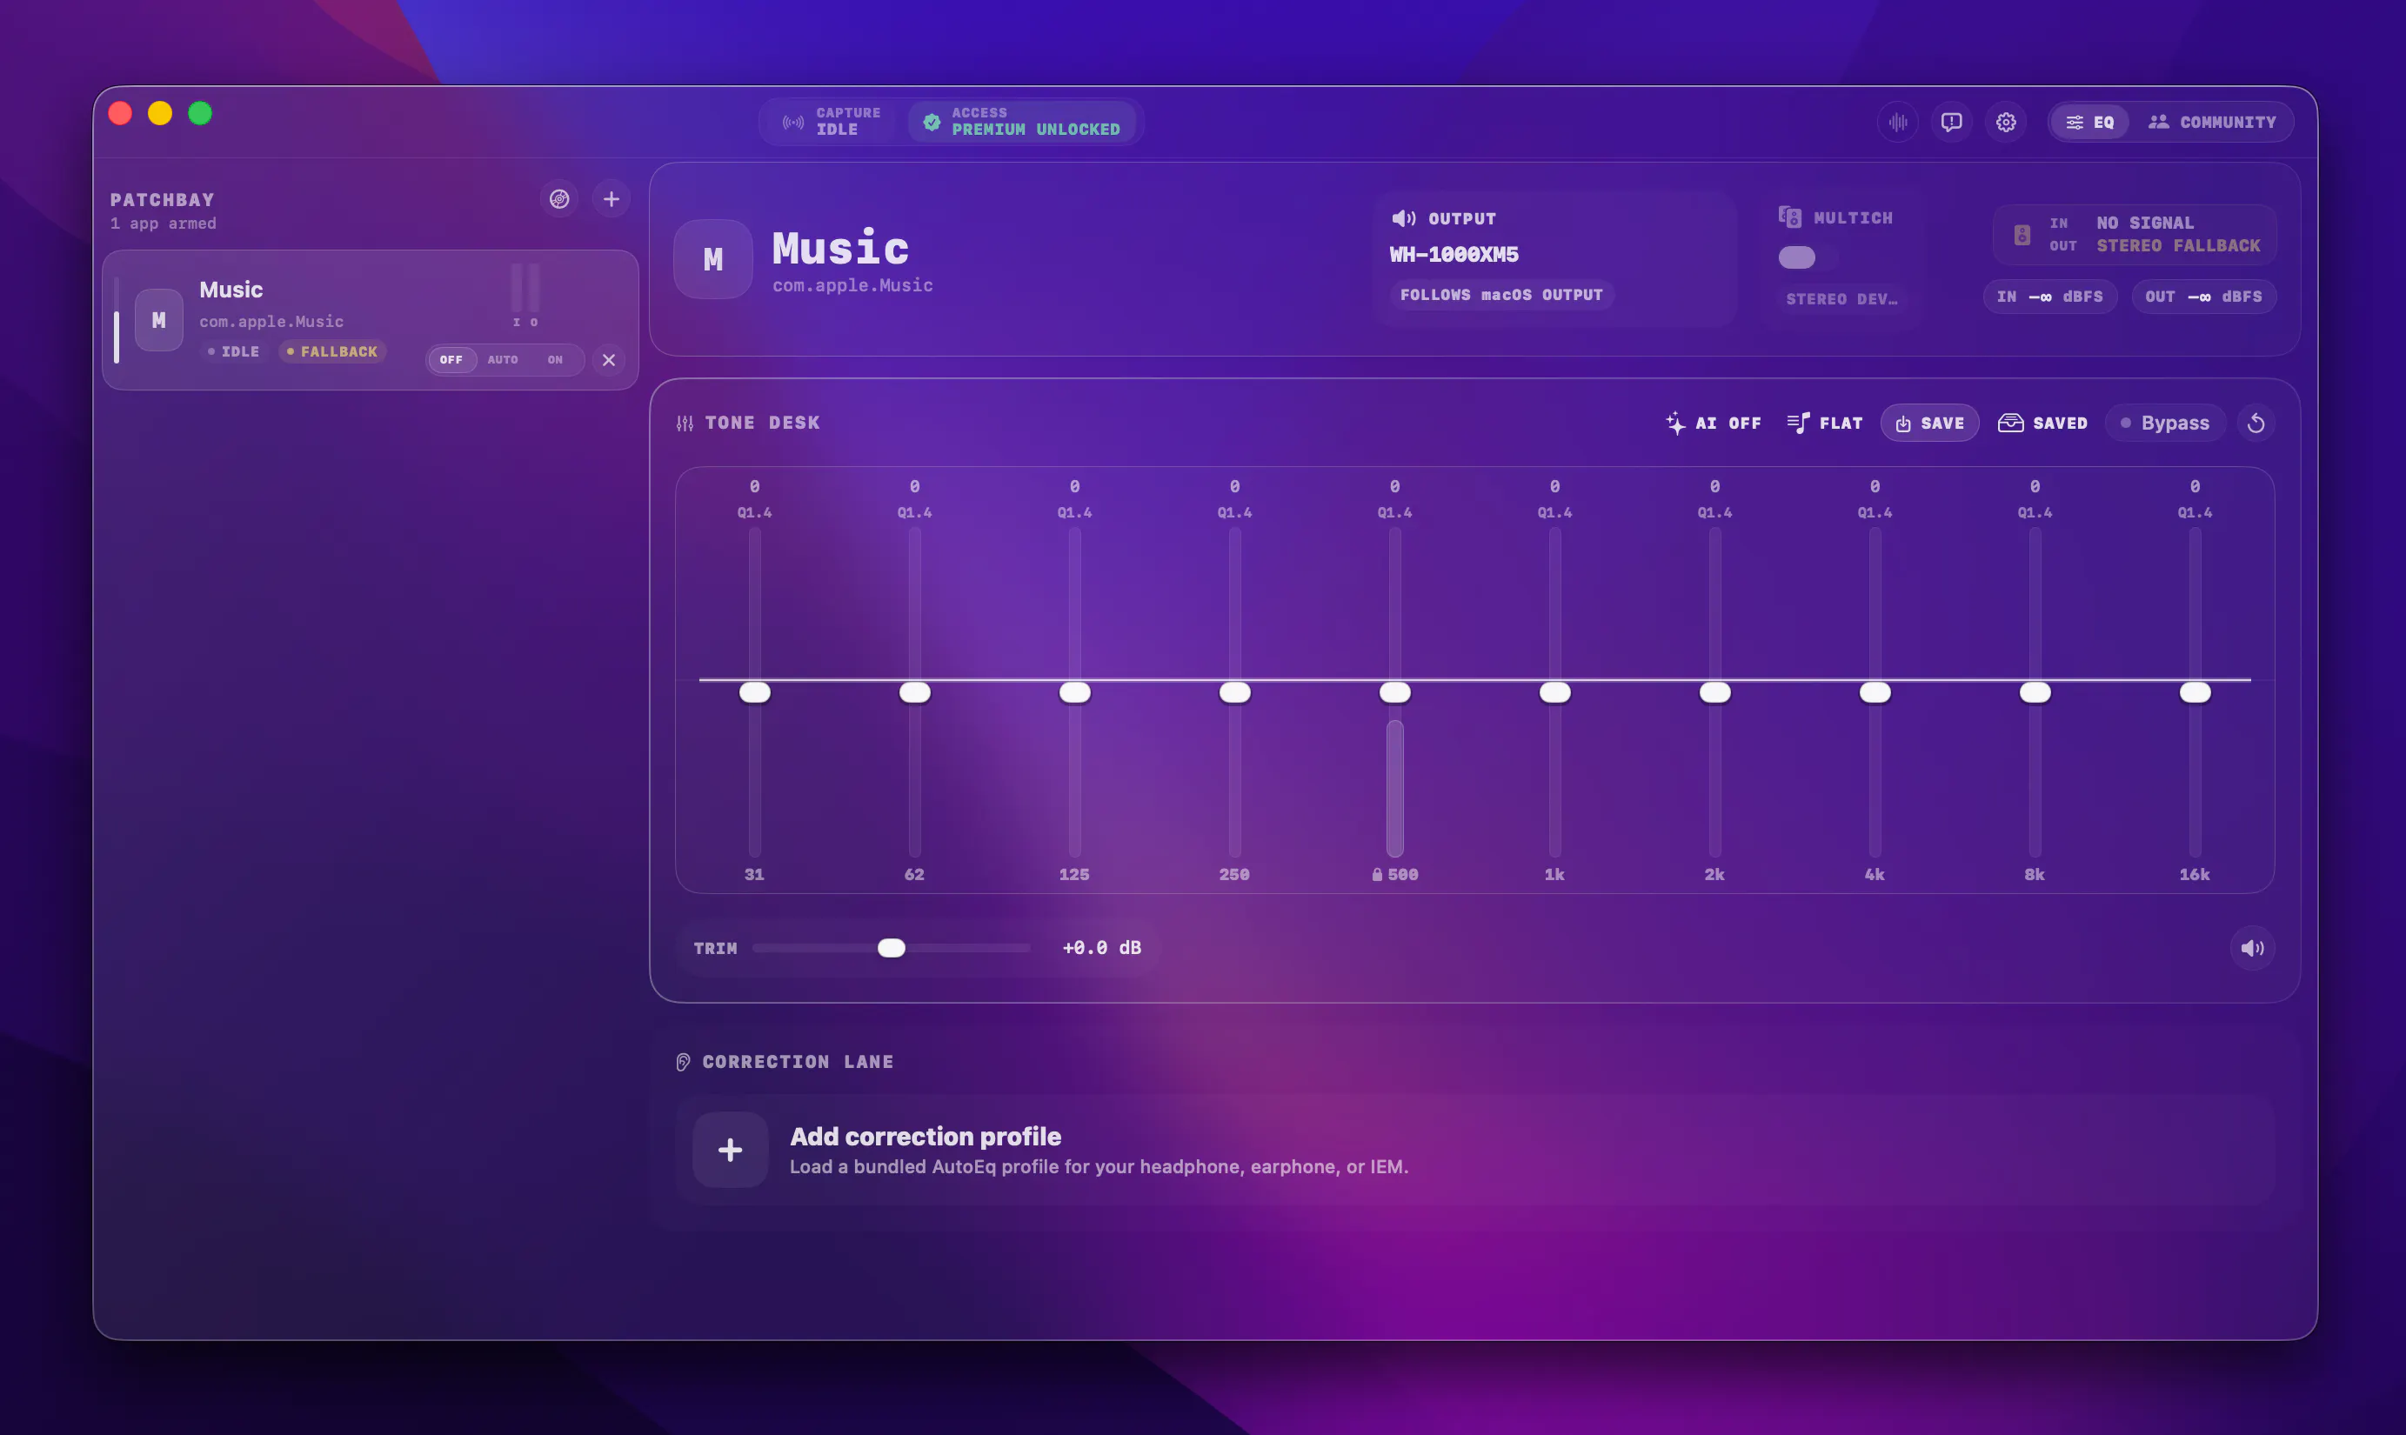Screen dimensions: 2406x1435
Task: Click the plus tile for correction profile
Action: tap(730, 1150)
